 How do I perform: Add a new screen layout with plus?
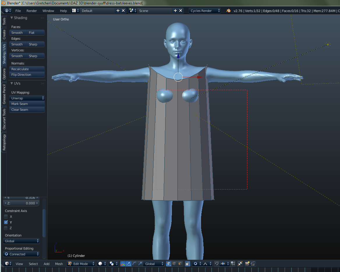[x=118, y=10]
